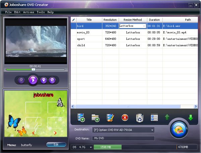The width and height of the screenshot is (201, 153).
Task: Click the scroll right arrow of file list
Action: [x=196, y=106]
